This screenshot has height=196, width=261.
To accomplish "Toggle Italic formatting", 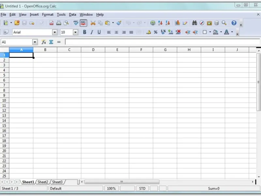I will (x=92, y=32).
